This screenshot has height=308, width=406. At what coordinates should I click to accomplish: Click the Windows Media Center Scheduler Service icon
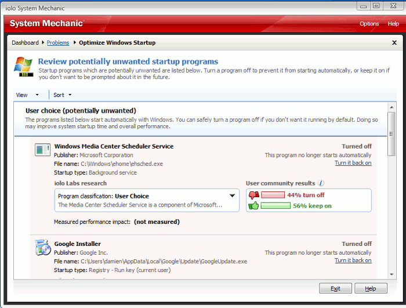tap(42, 150)
